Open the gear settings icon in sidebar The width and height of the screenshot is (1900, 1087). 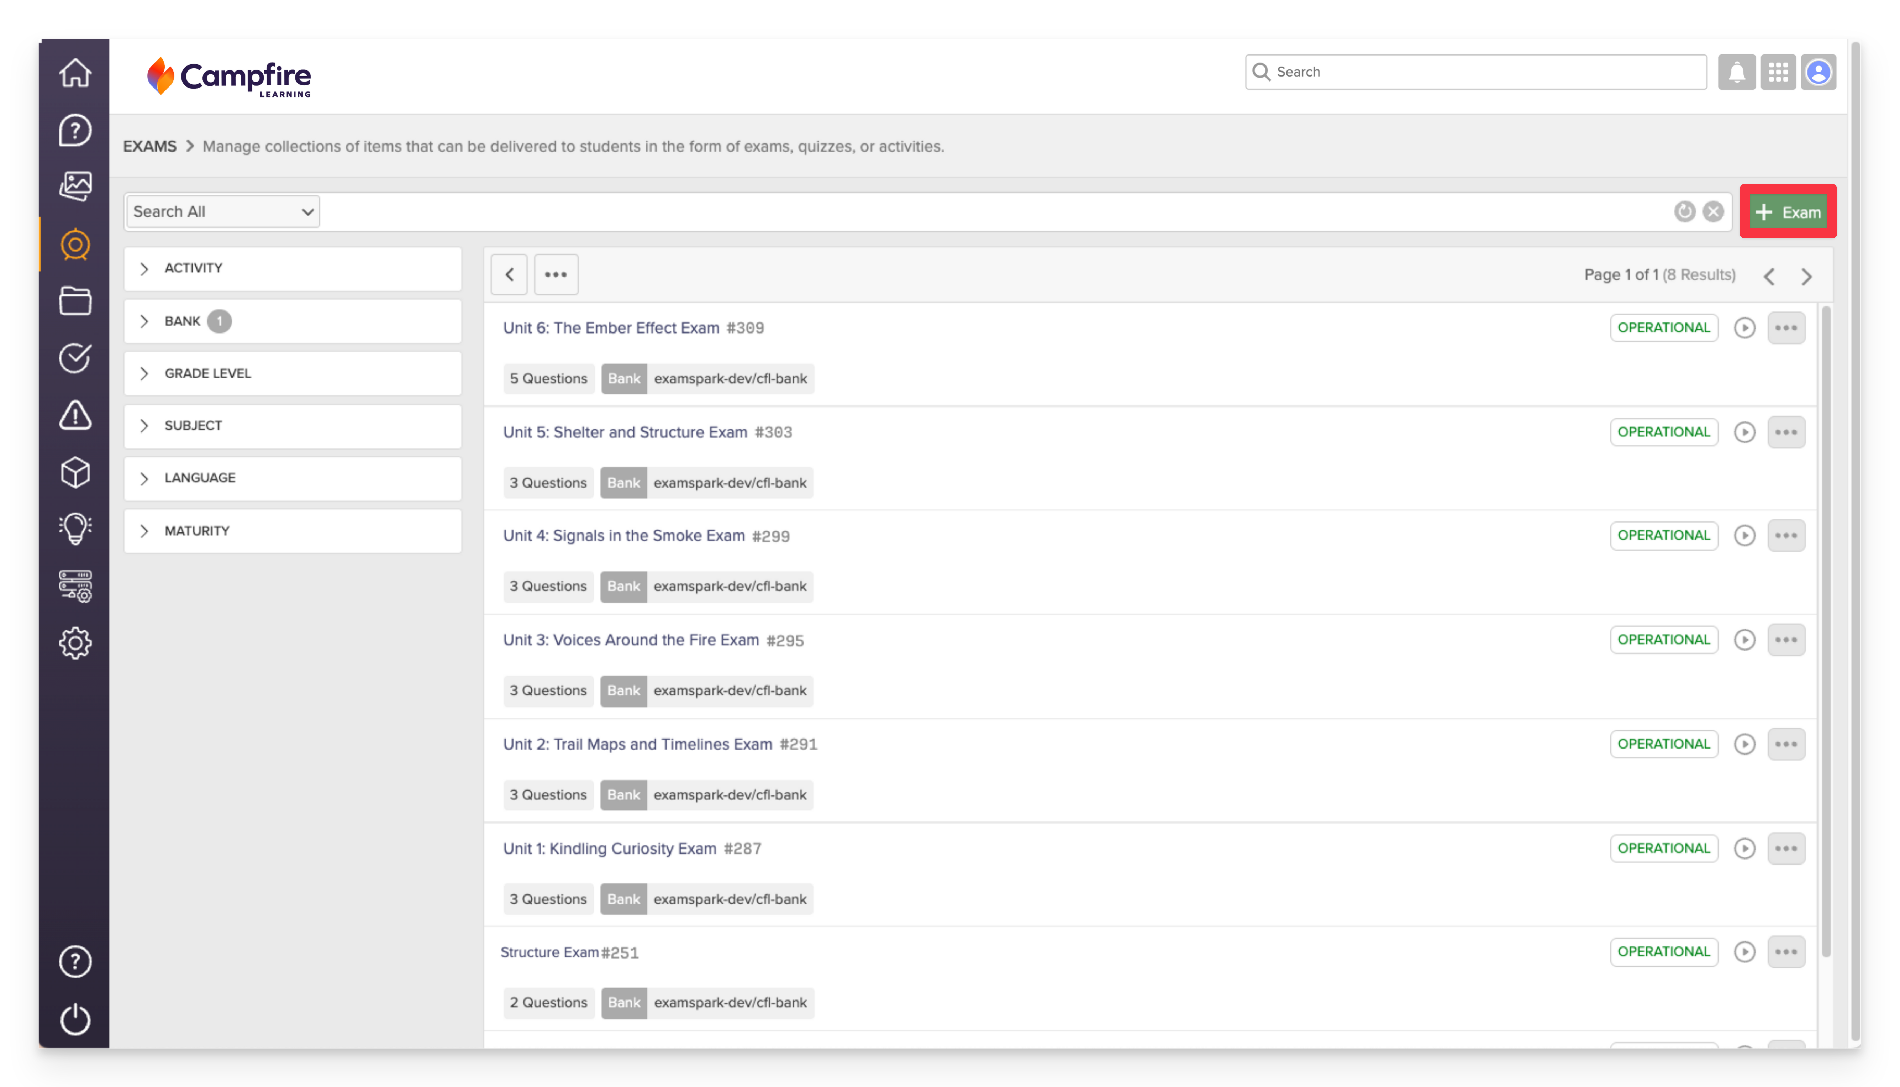[75, 643]
